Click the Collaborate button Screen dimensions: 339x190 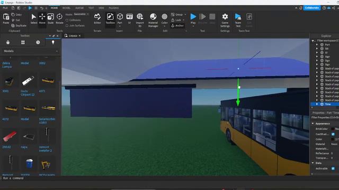(311, 8)
